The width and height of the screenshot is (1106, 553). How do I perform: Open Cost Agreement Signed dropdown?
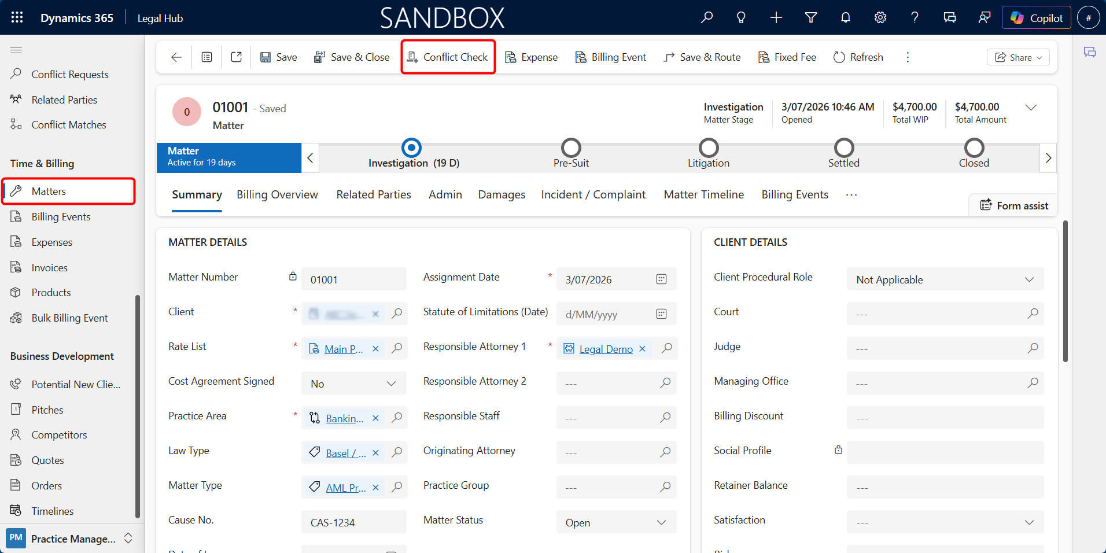pyautogui.click(x=354, y=384)
